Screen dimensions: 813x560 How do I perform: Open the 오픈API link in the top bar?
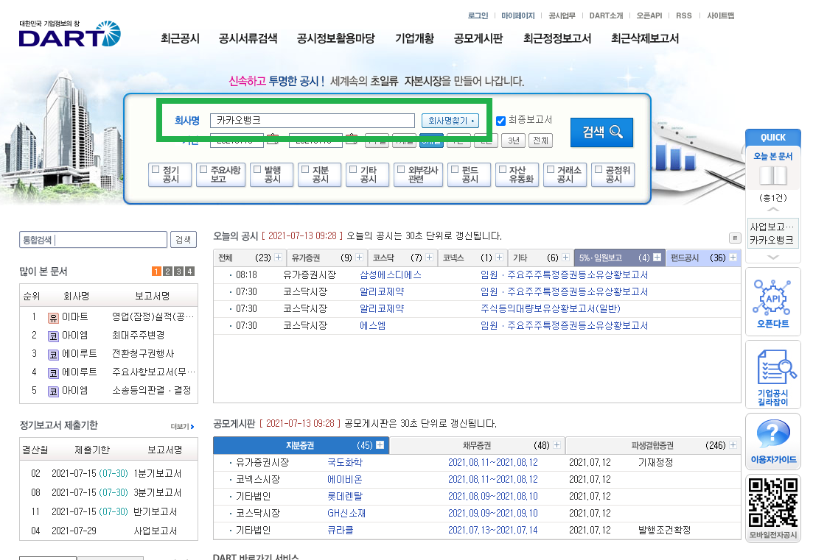(649, 15)
